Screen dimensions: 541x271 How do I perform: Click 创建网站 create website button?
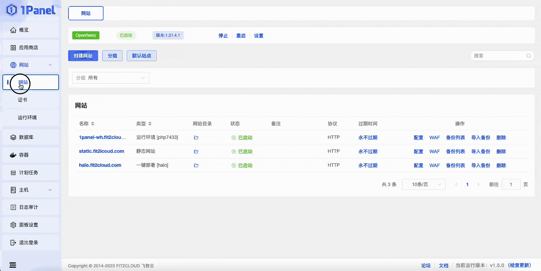pos(83,56)
